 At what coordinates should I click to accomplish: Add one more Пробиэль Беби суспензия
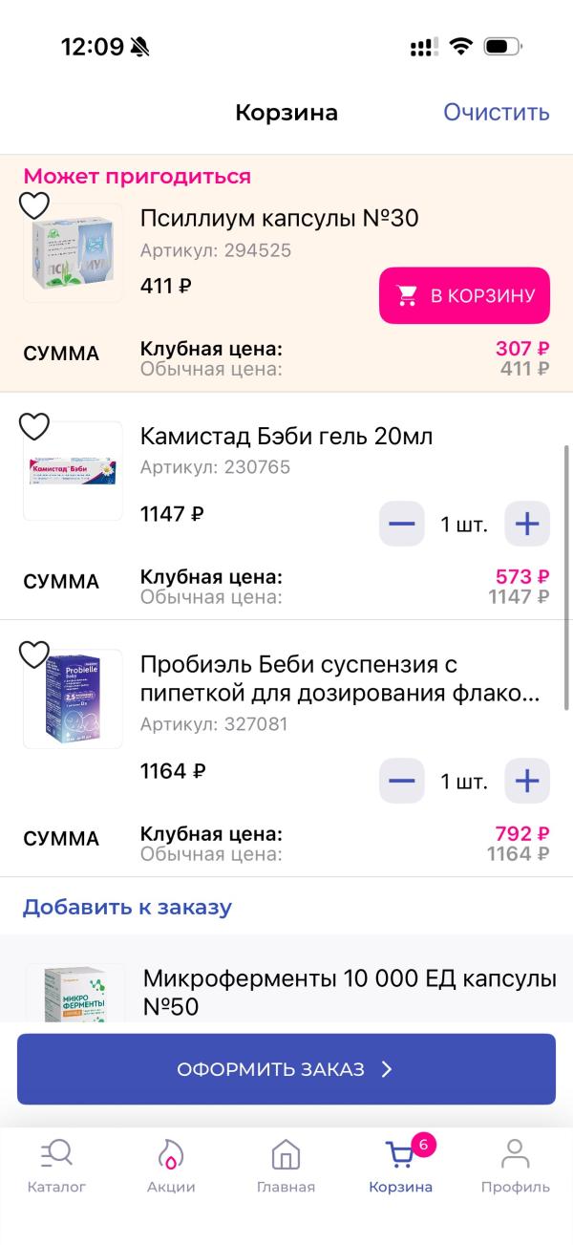tap(527, 781)
